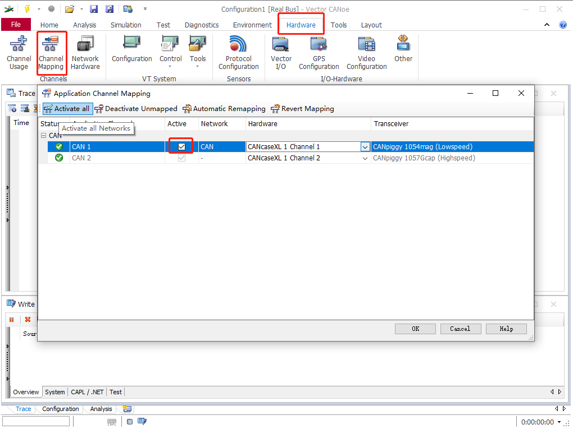Click the pause icon in Write window
573x429 pixels.
click(x=12, y=320)
